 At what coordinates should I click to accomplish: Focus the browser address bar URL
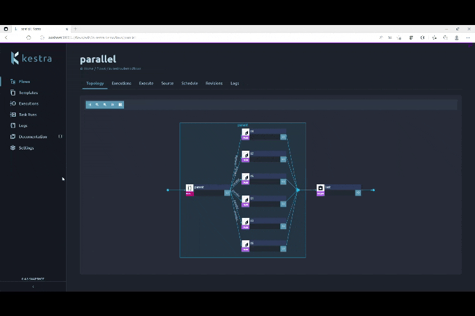pos(92,38)
